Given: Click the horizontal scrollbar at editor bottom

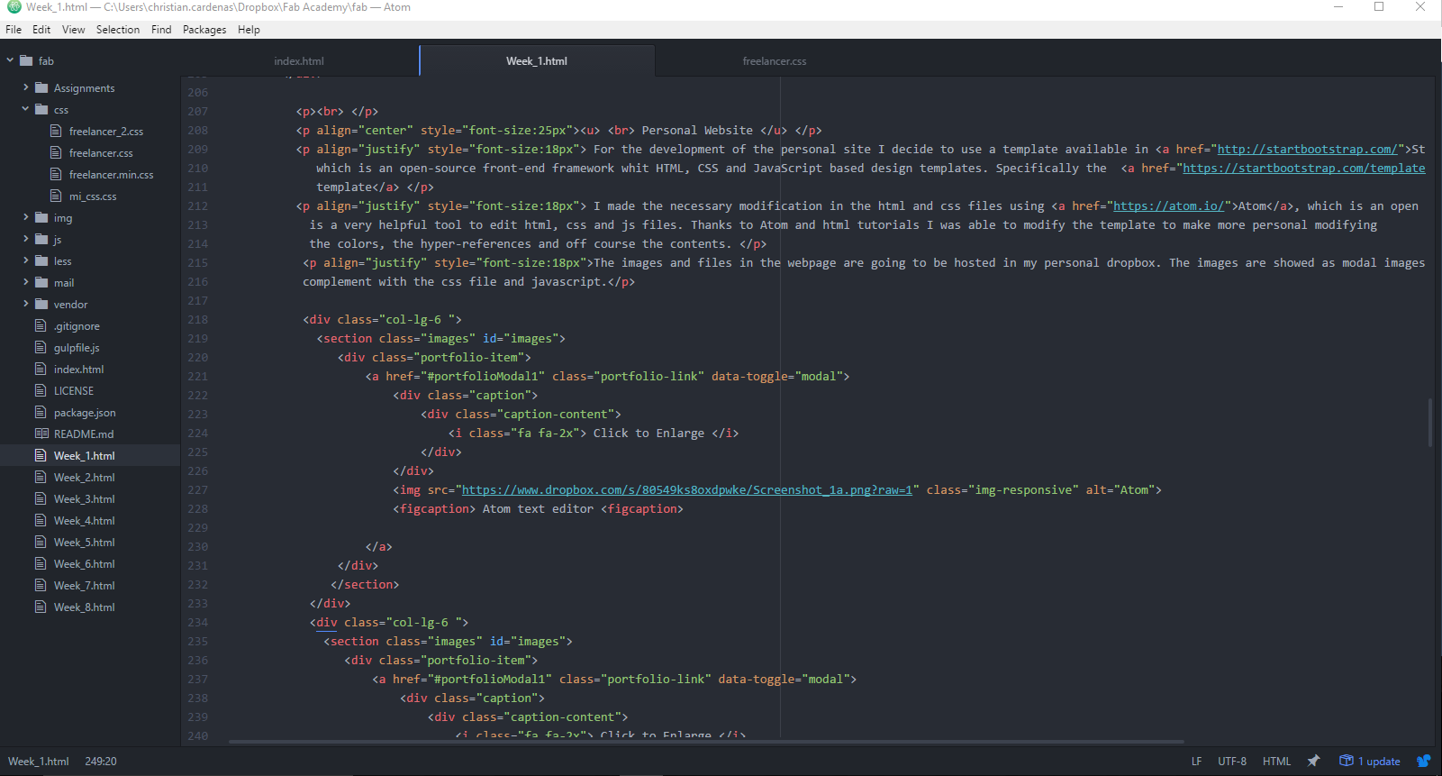Looking at the screenshot, I should (706, 742).
